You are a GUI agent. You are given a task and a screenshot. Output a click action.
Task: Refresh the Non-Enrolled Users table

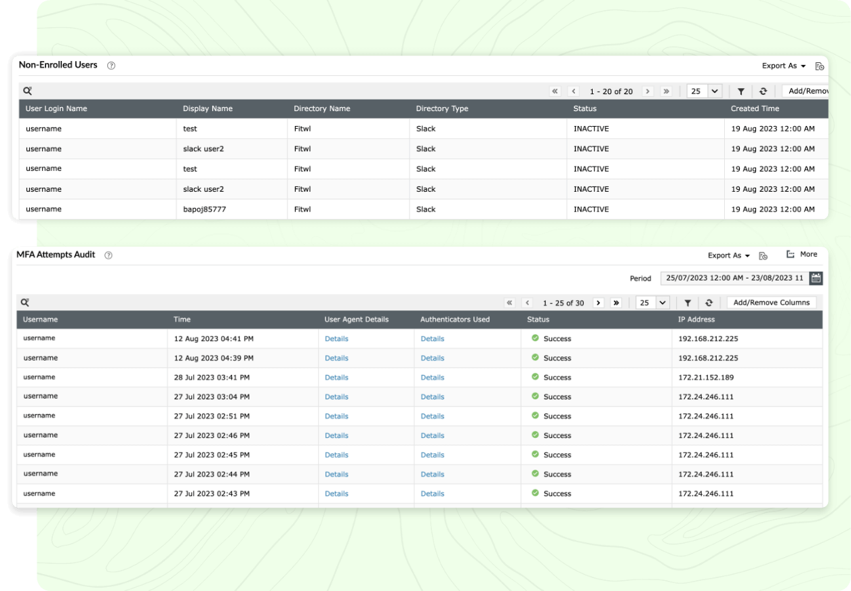coord(763,91)
